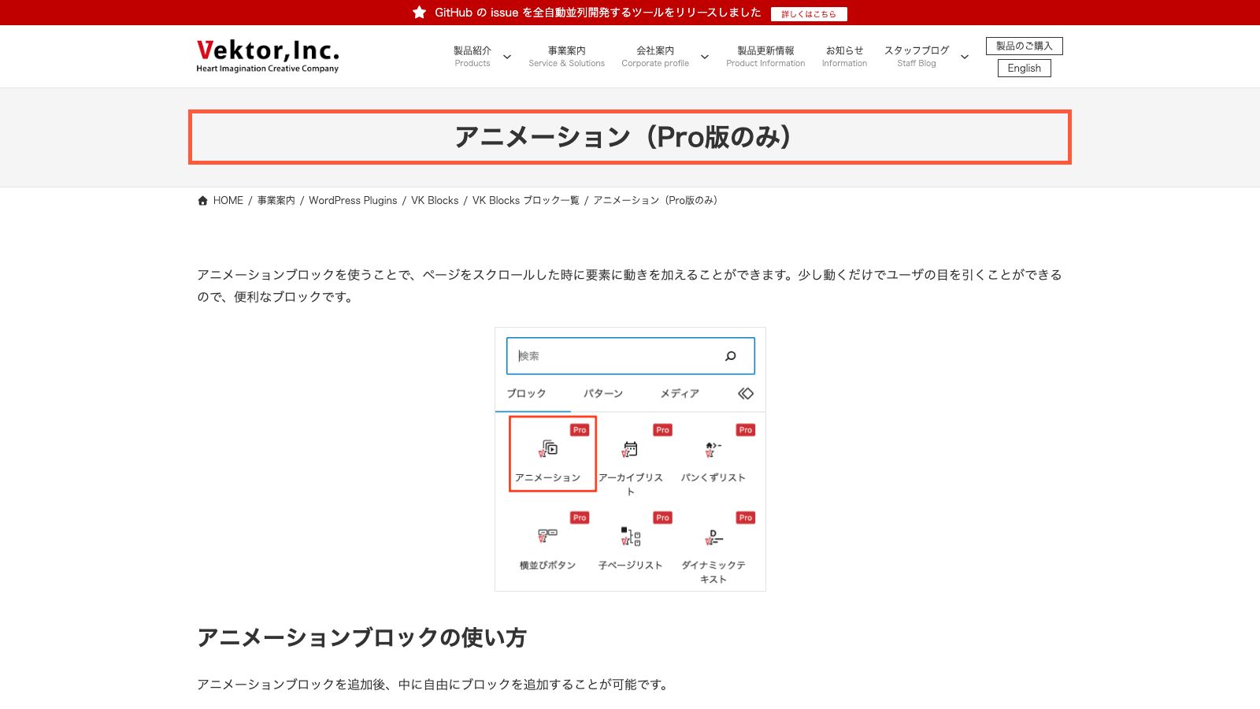Select the アニメーション block icon
The image size is (1260, 709).
(548, 449)
